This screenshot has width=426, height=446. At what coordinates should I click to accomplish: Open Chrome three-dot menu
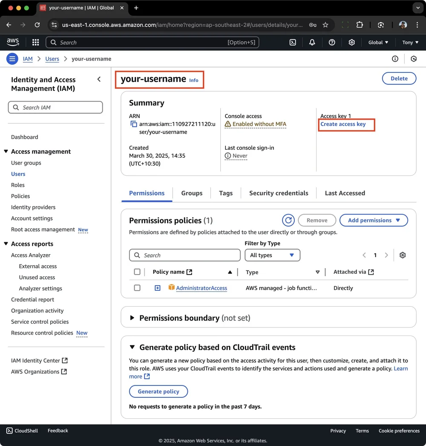pos(417,25)
